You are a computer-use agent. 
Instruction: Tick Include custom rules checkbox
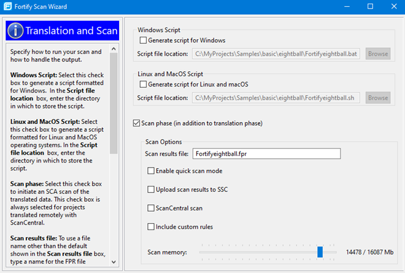[x=152, y=227]
